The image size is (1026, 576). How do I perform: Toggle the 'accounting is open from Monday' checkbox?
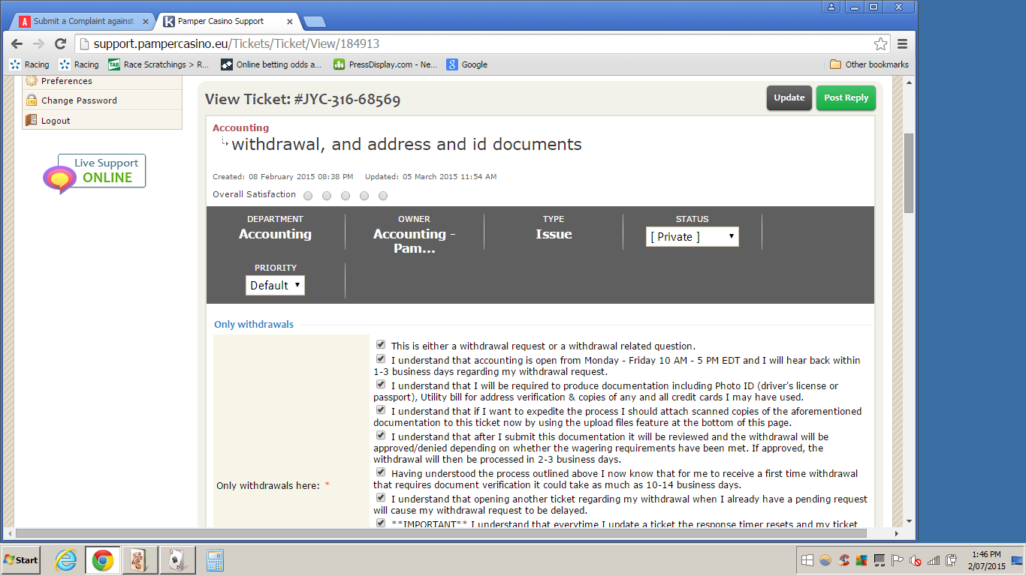pyautogui.click(x=381, y=359)
